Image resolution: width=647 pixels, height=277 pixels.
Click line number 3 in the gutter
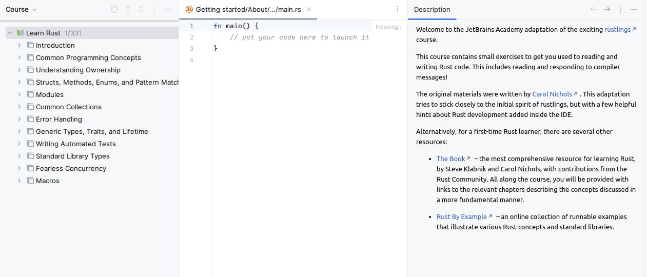tap(191, 48)
